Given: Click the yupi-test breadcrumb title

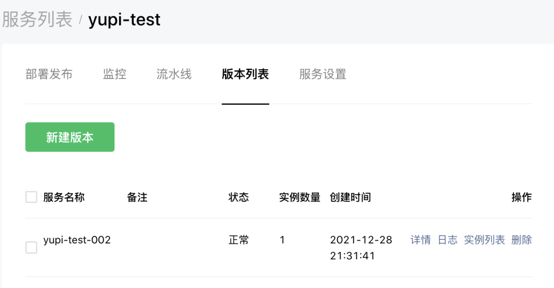Looking at the screenshot, I should [x=124, y=20].
